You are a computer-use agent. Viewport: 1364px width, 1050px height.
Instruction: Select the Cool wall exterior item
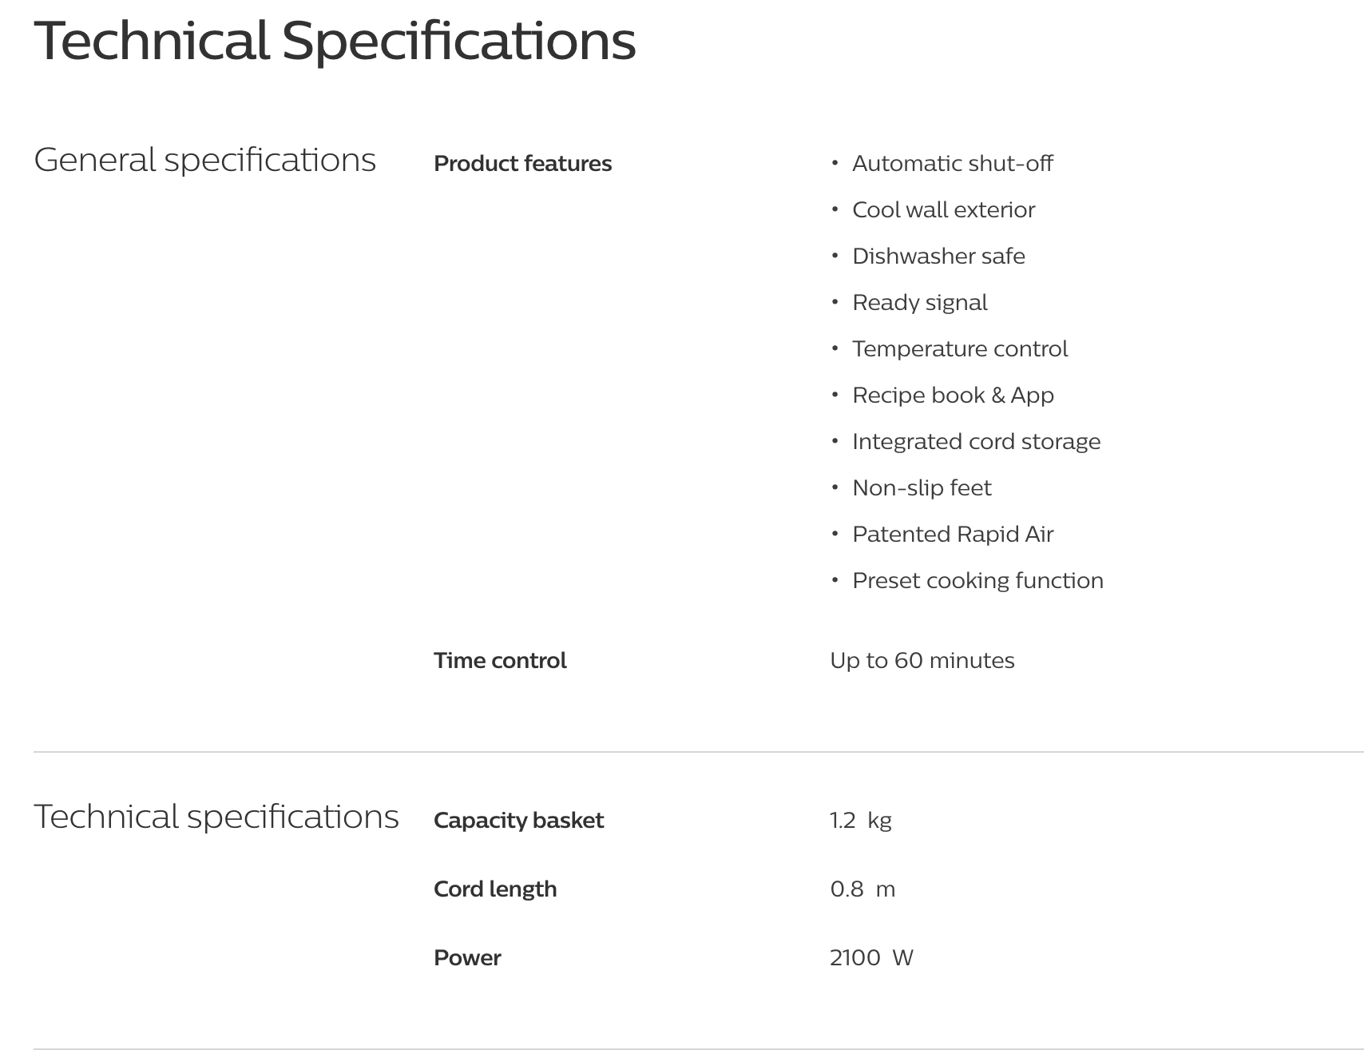[x=943, y=210]
